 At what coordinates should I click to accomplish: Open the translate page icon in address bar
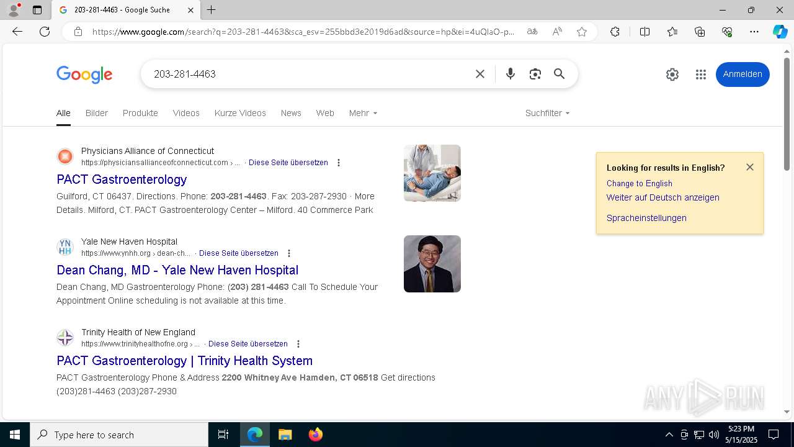532,32
